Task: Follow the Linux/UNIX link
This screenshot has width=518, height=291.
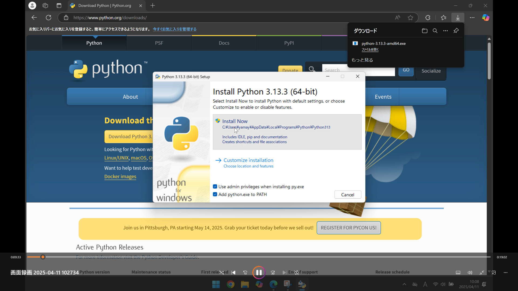Action: (117, 158)
